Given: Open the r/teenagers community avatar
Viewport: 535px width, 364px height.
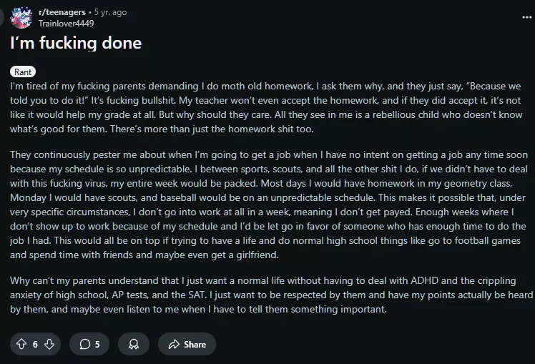Looking at the screenshot, I should (x=21, y=18).
